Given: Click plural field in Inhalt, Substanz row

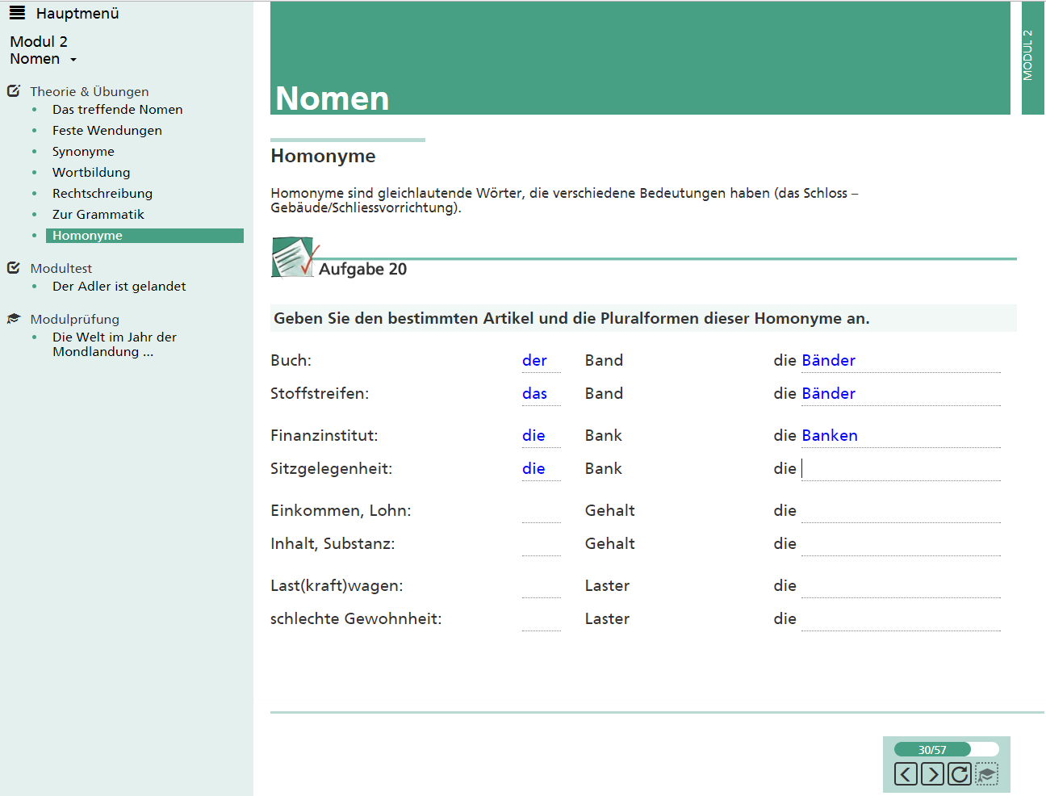Looking at the screenshot, I should click(901, 544).
